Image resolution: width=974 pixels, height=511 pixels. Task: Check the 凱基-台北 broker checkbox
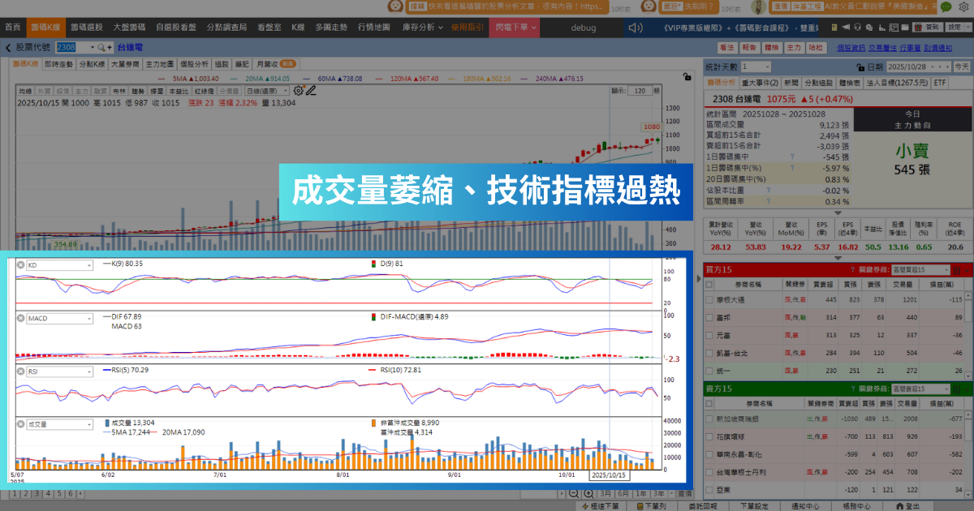point(709,353)
